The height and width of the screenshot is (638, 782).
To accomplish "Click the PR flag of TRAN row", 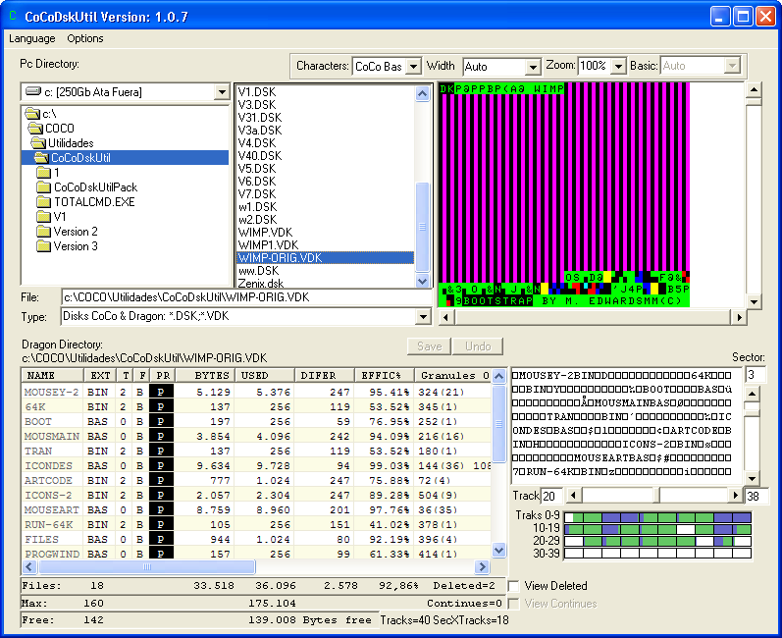I will coord(161,451).
